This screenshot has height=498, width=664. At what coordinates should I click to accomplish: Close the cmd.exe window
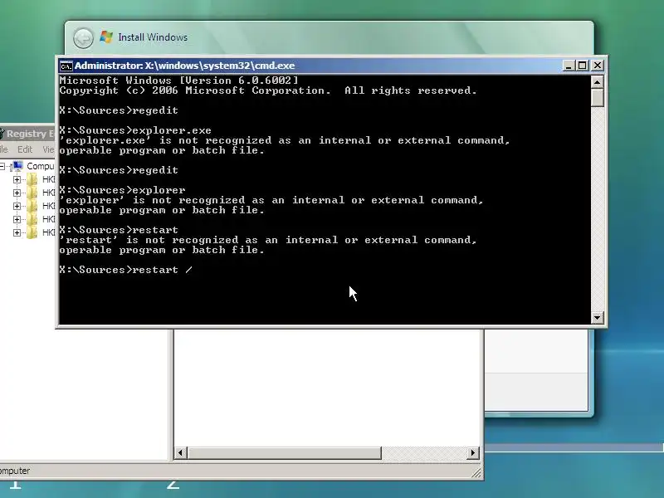pos(598,66)
